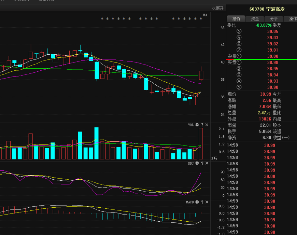This screenshot has width=297, height=235.
Task: Select buy level 5 price 38.90
Action: click(272, 87)
